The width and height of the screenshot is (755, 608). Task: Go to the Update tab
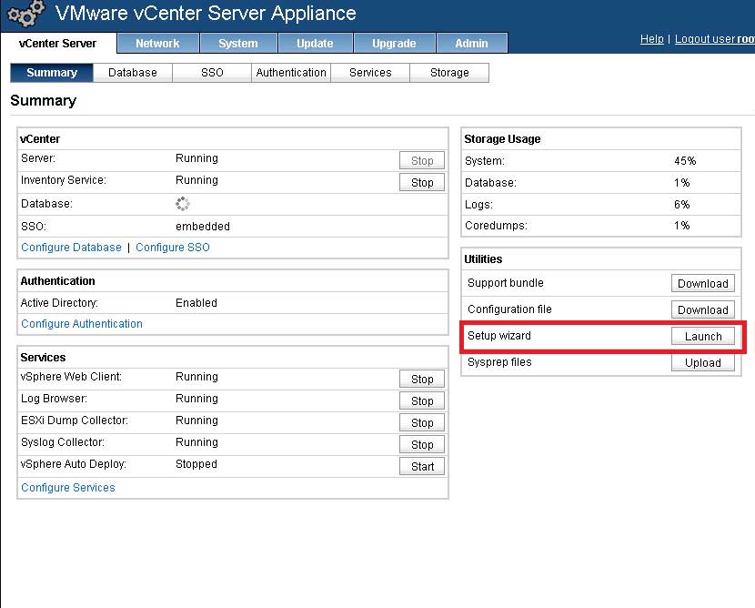pyautogui.click(x=315, y=44)
